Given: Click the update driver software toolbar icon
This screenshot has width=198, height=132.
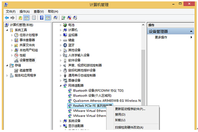Looking at the screenshot, I should 63,18.
